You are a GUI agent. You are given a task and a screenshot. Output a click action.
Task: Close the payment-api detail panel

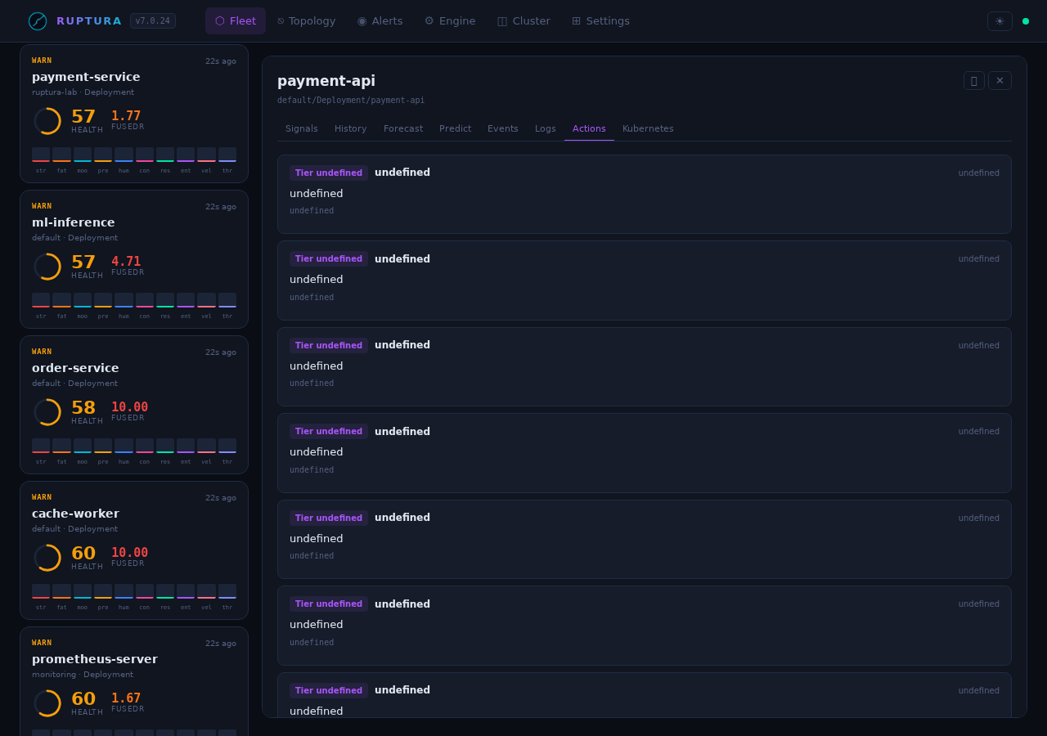coord(1000,80)
